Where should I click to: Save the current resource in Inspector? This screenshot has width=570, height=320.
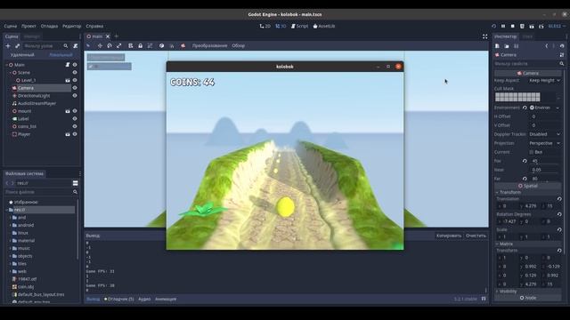pyautogui.click(x=517, y=46)
